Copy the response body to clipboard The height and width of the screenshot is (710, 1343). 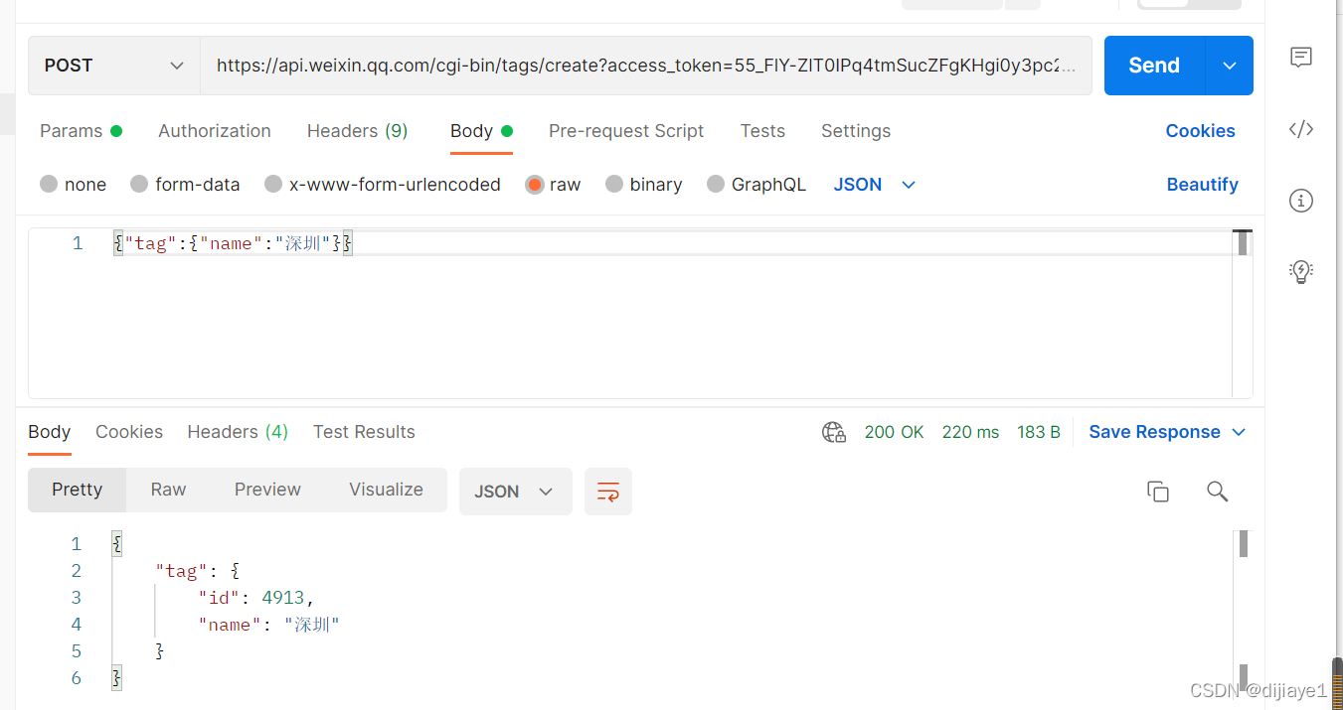(x=1158, y=492)
